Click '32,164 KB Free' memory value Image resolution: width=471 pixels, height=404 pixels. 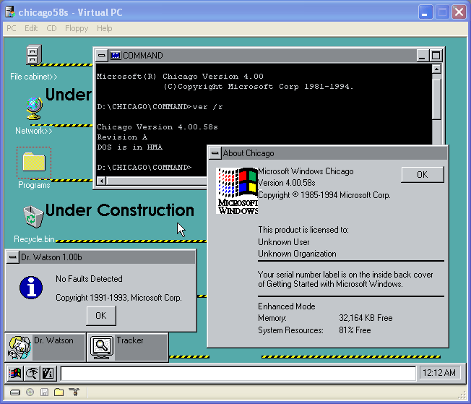(366, 318)
